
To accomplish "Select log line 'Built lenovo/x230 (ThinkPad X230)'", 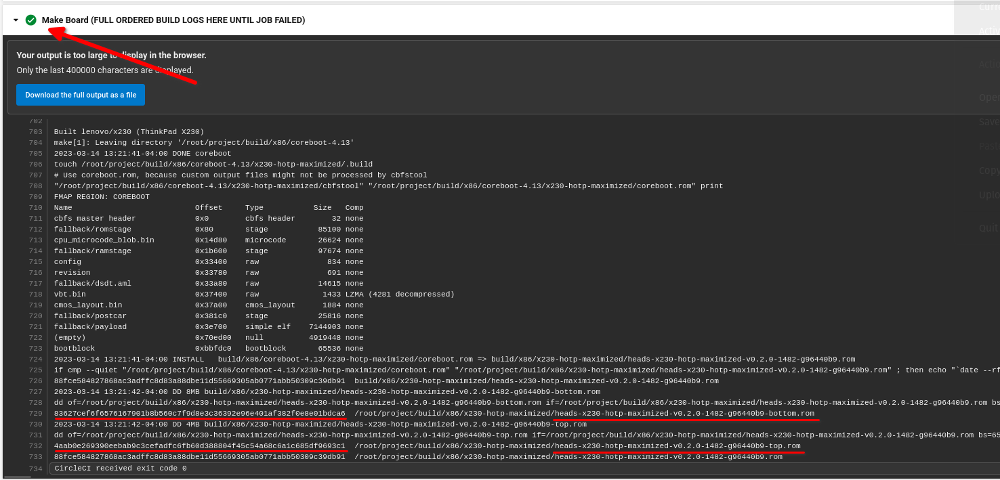I will tap(129, 132).
